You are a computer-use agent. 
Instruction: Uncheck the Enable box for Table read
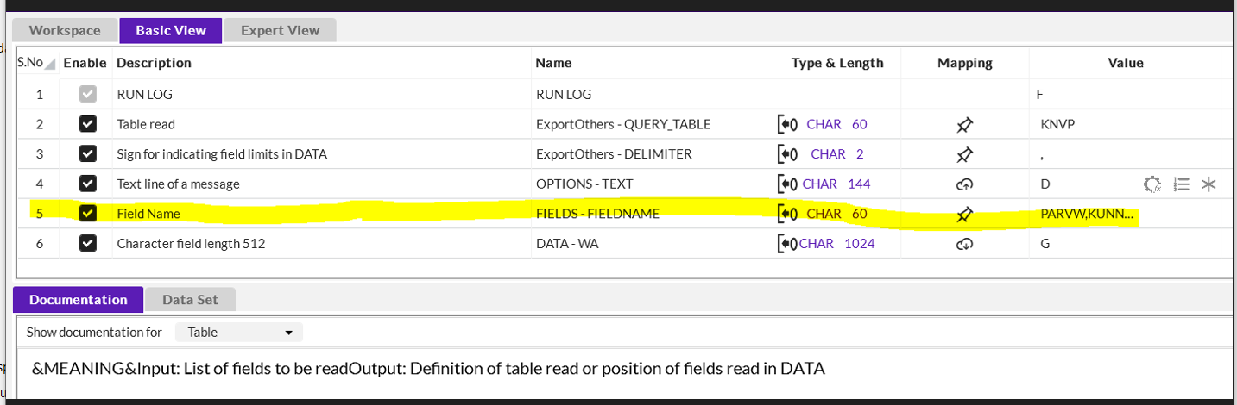pyautogui.click(x=87, y=124)
